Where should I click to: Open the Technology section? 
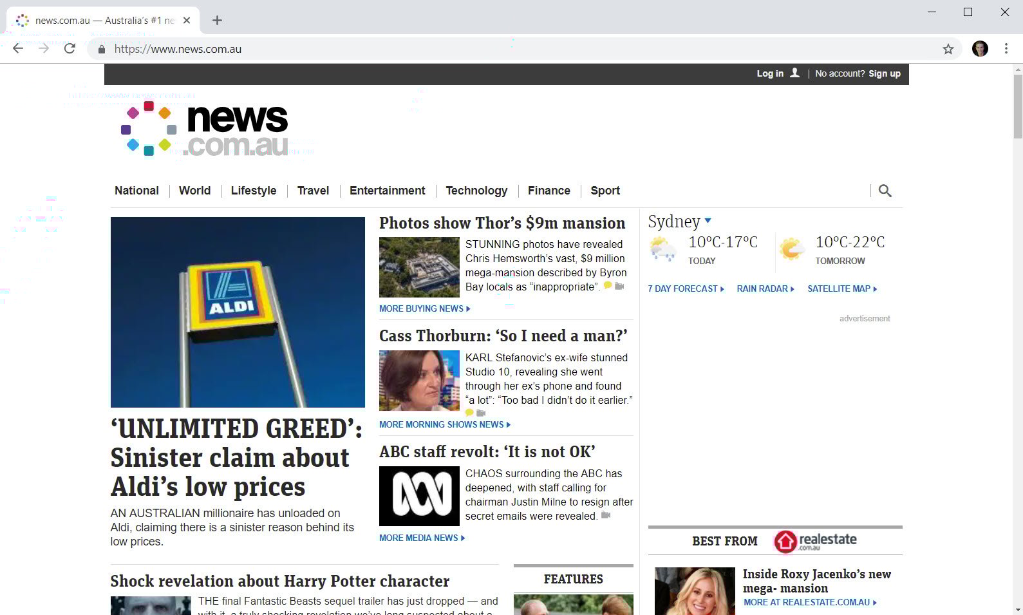(476, 191)
